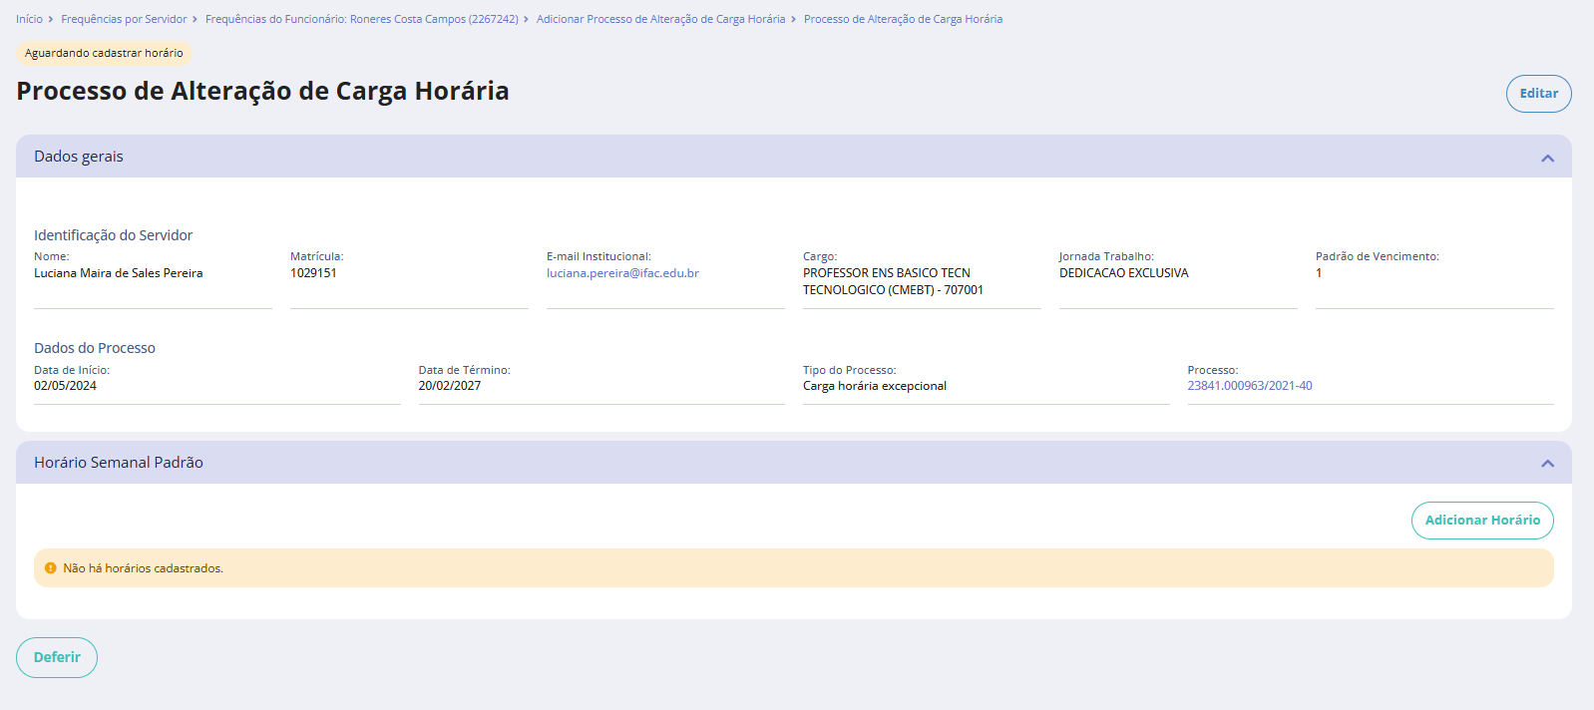The width and height of the screenshot is (1594, 710).
Task: Select the name Luciana Maira de Sales Pereira
Action: point(118,273)
